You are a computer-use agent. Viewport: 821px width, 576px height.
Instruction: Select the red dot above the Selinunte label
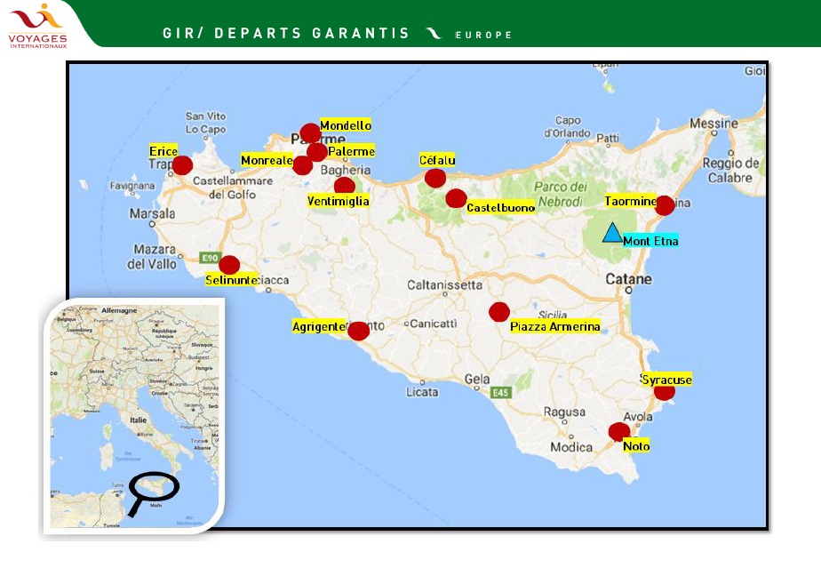click(229, 265)
